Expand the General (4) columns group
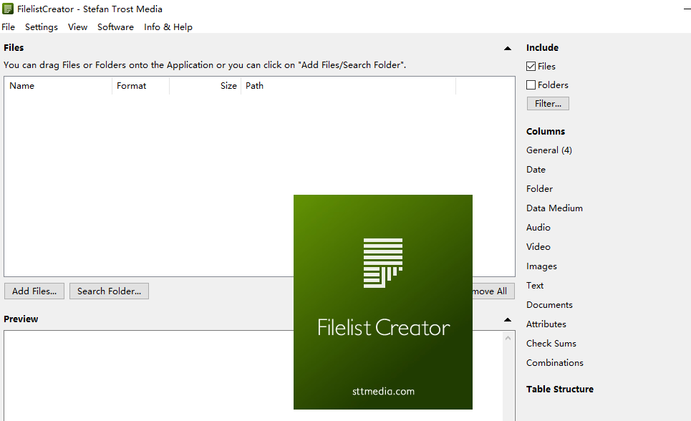 coord(549,150)
